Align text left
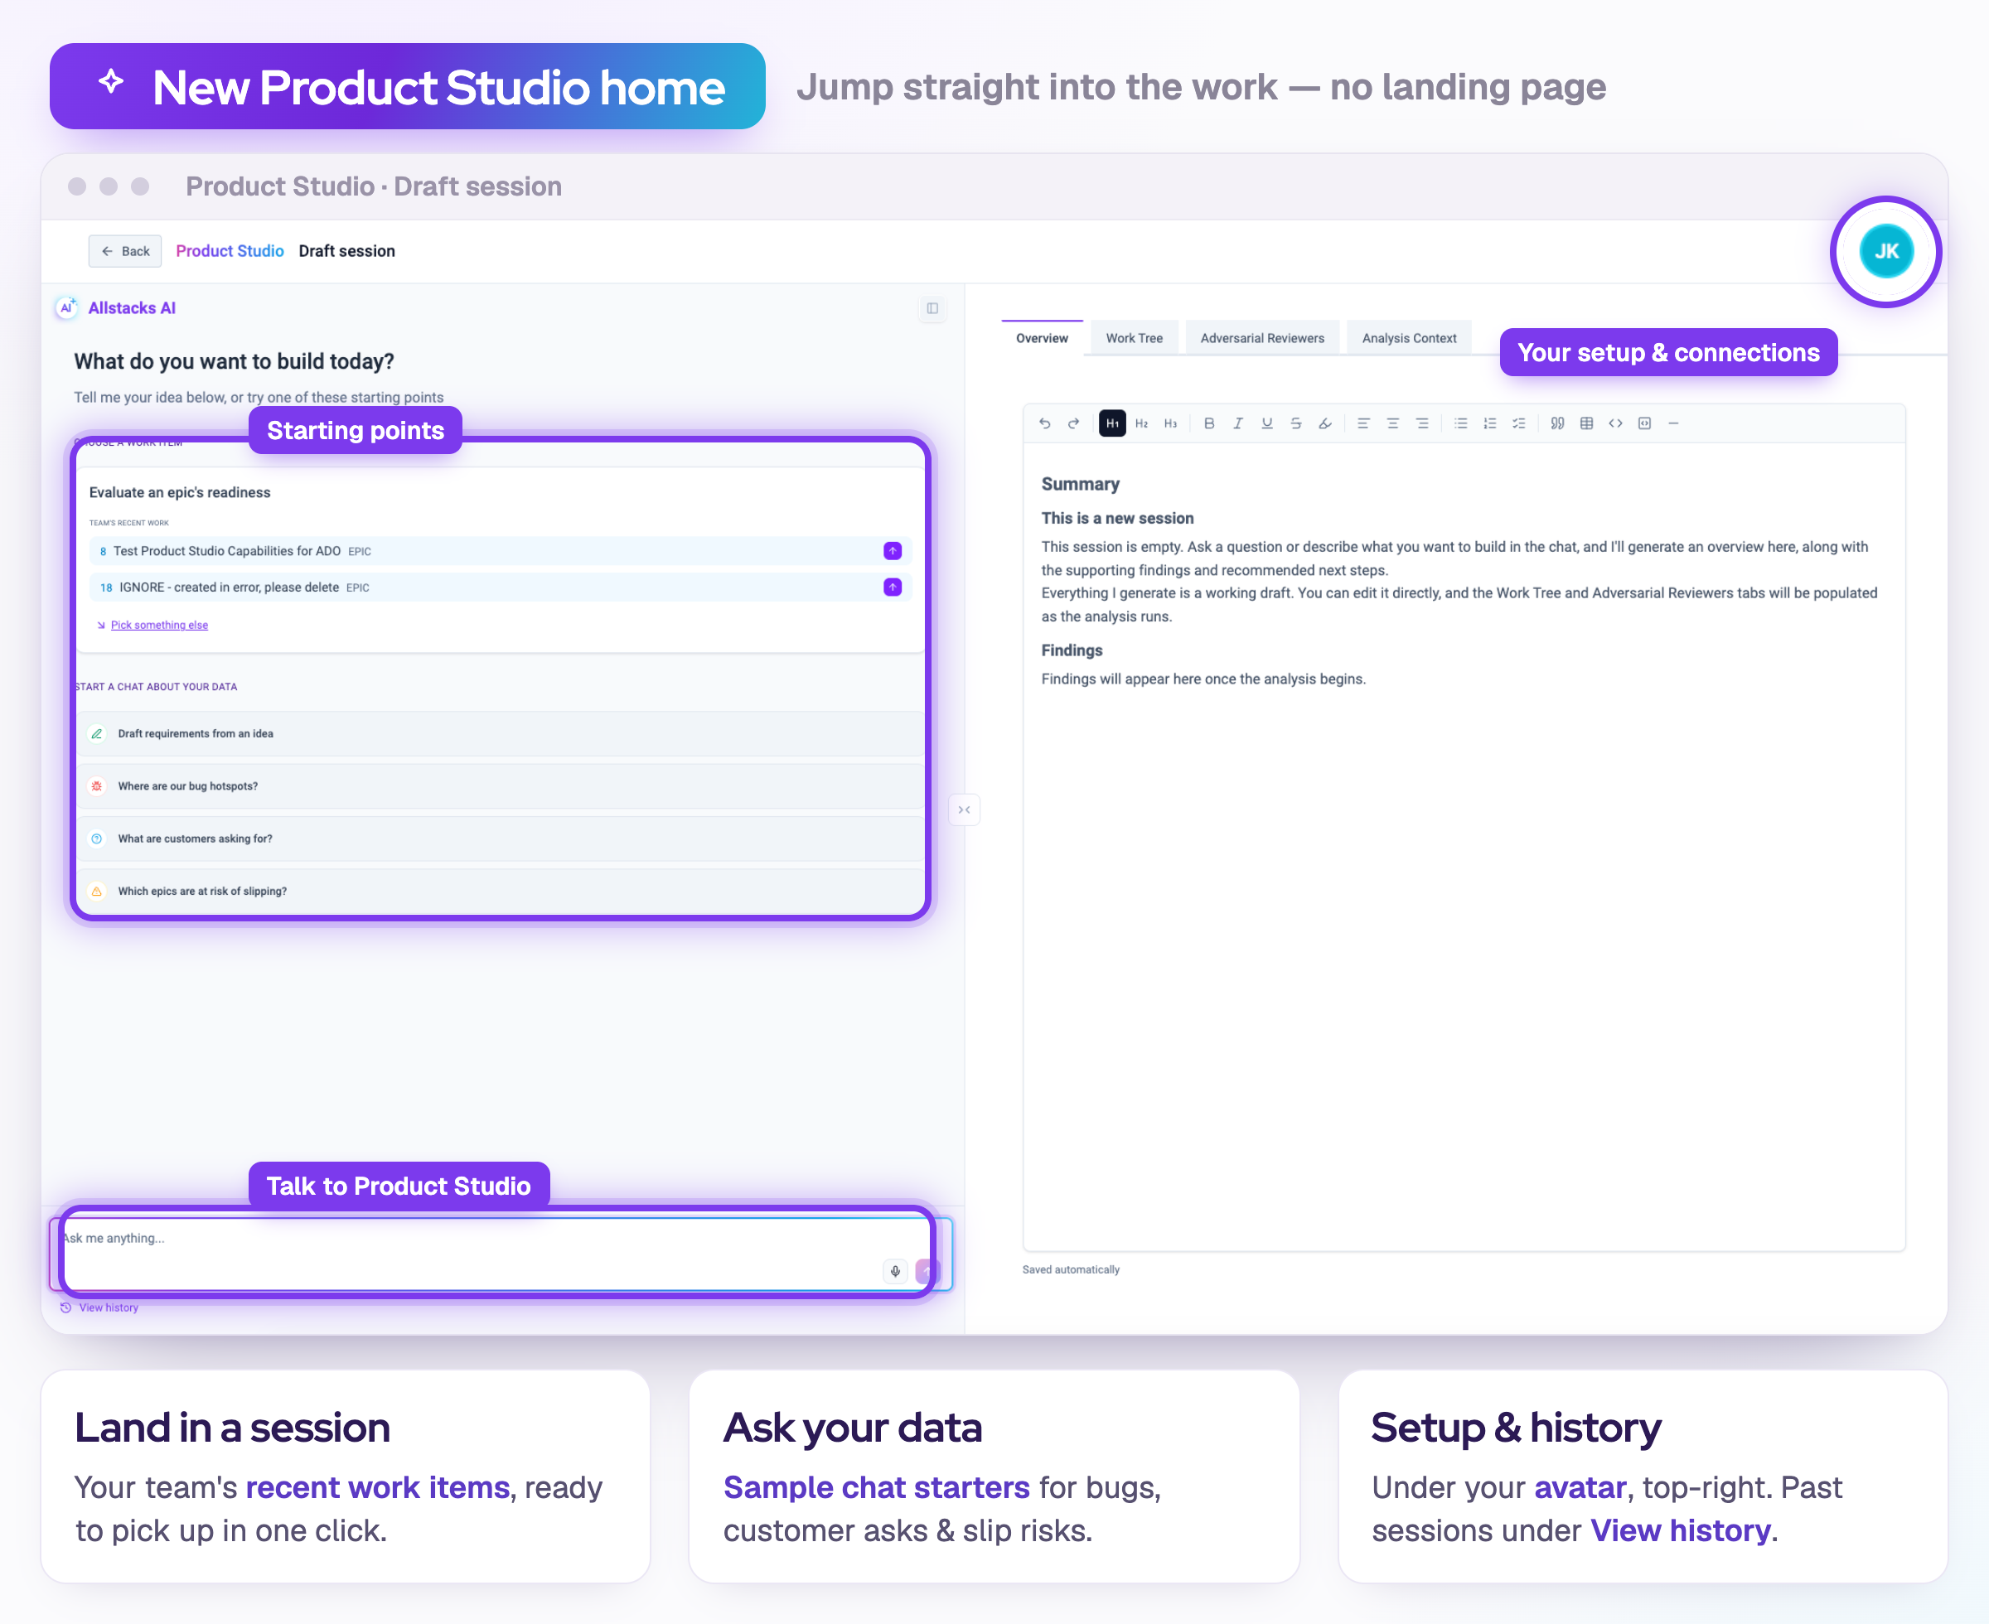The width and height of the screenshot is (1989, 1624). point(1363,423)
